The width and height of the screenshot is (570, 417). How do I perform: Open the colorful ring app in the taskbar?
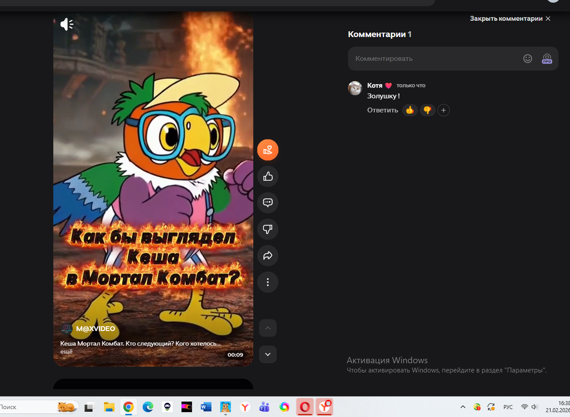(x=284, y=407)
